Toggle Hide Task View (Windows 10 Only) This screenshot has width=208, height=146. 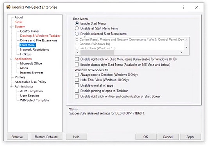pyautogui.click(x=77, y=80)
